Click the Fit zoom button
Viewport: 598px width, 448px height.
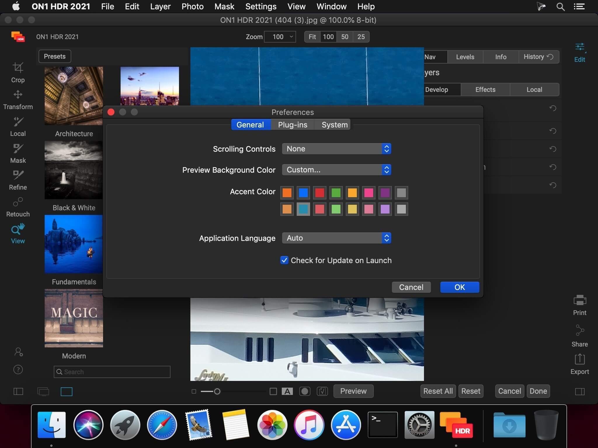[312, 37]
